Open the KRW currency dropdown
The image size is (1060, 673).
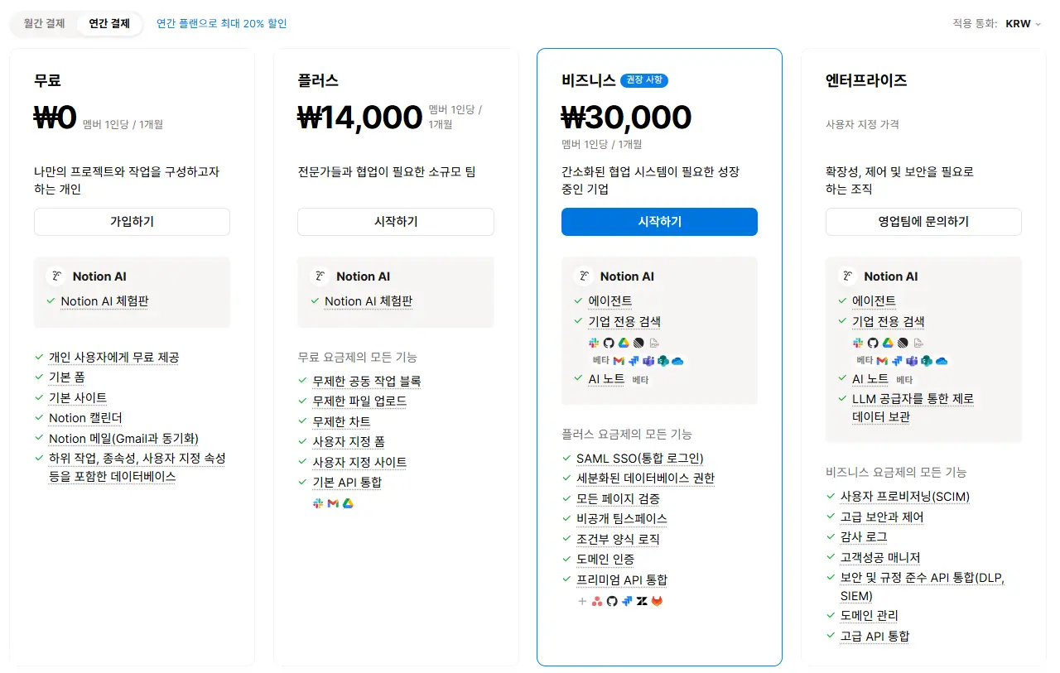1023,23
